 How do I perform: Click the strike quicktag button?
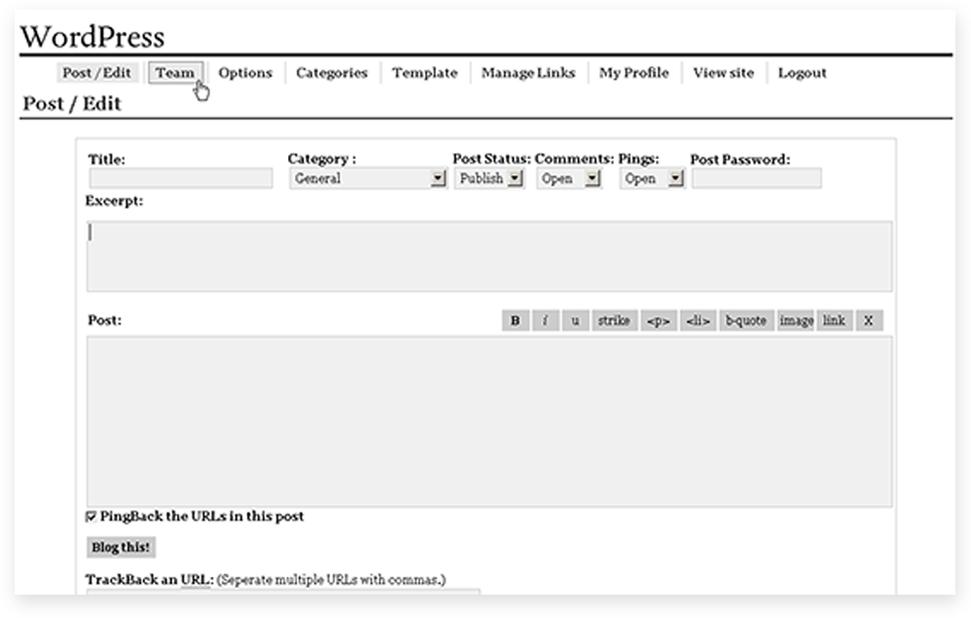coord(614,321)
